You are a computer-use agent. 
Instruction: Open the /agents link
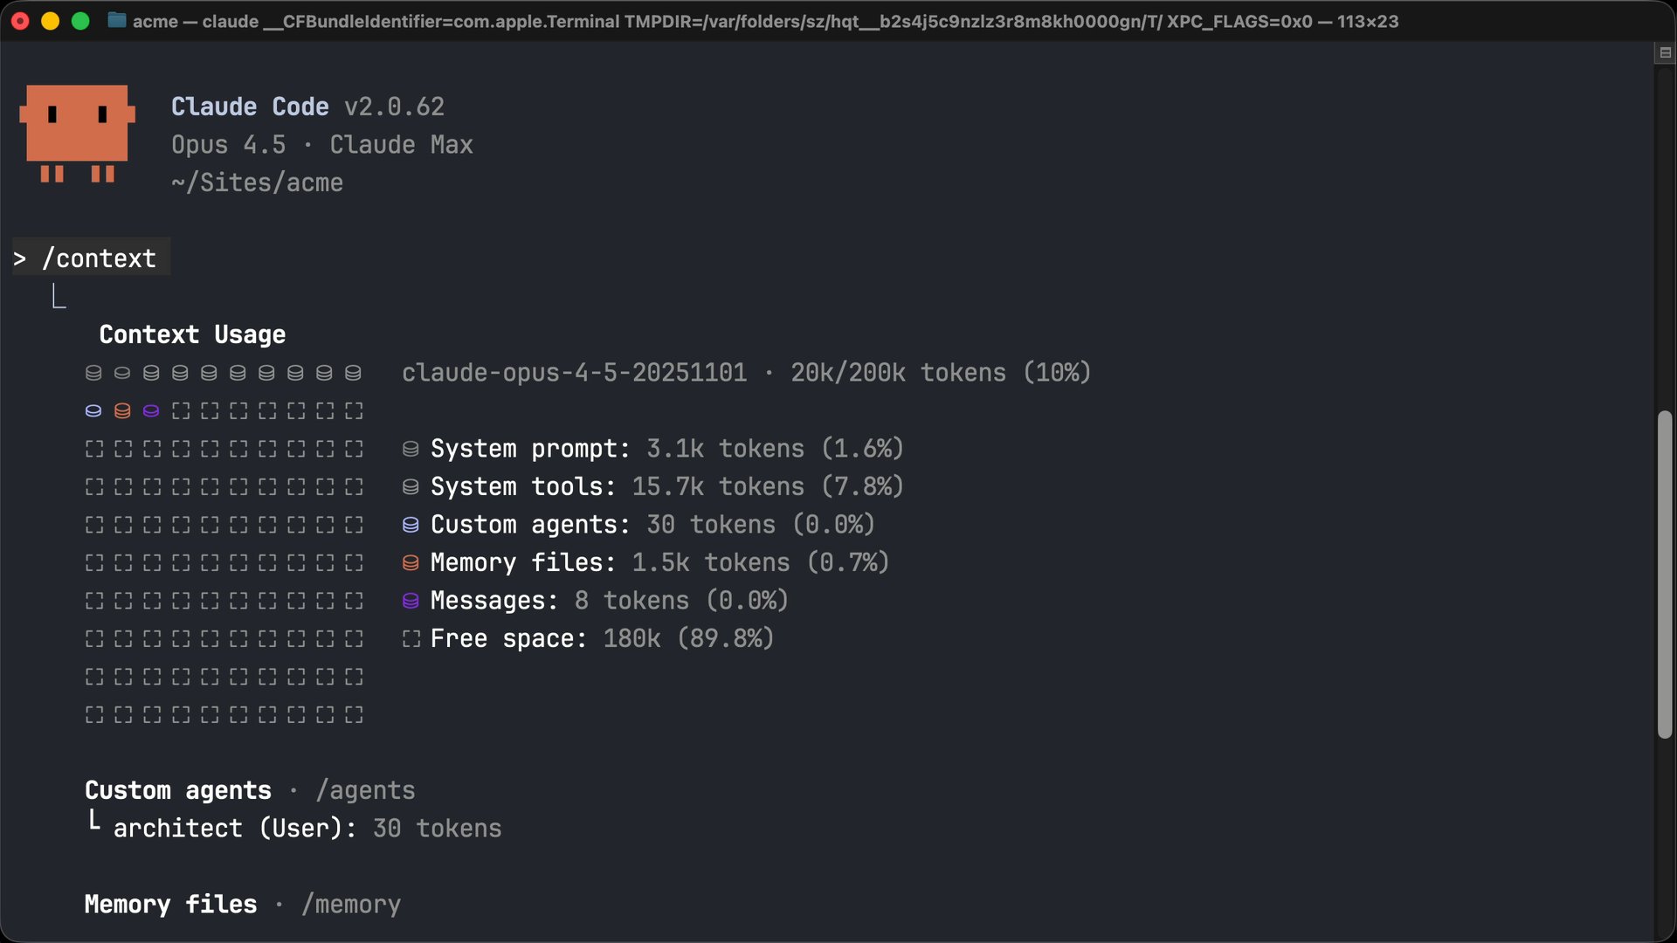(365, 790)
